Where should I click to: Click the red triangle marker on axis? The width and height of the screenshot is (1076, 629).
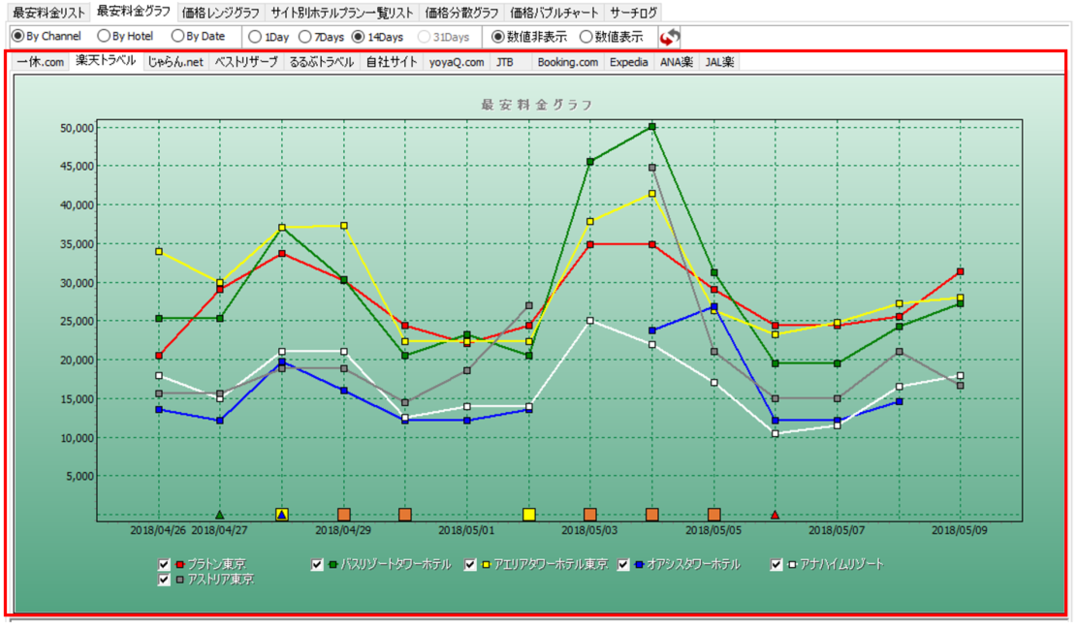(775, 515)
